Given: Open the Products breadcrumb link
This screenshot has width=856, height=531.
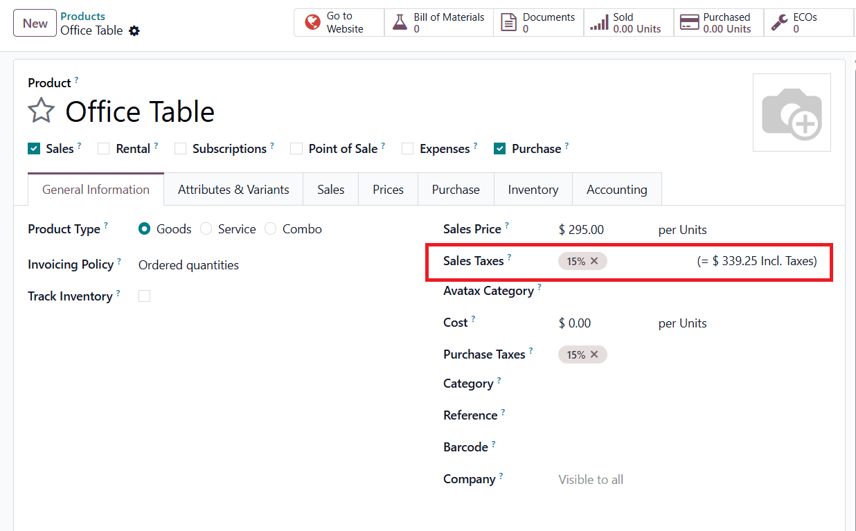Looking at the screenshot, I should (x=82, y=16).
